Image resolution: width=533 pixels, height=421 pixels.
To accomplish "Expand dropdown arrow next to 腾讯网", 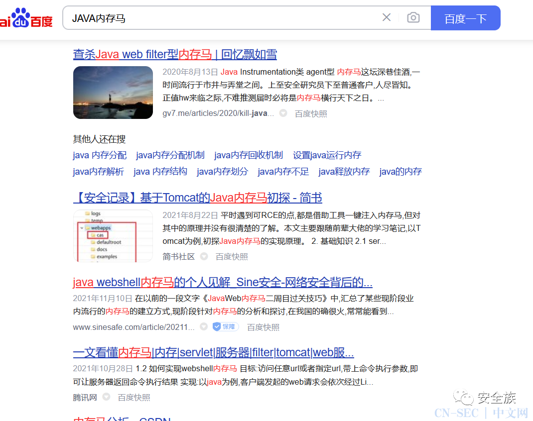I will [107, 397].
